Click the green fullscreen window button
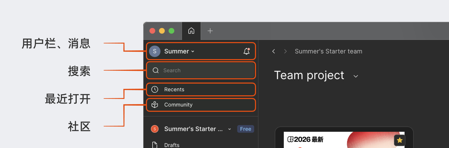 [x=172, y=31]
